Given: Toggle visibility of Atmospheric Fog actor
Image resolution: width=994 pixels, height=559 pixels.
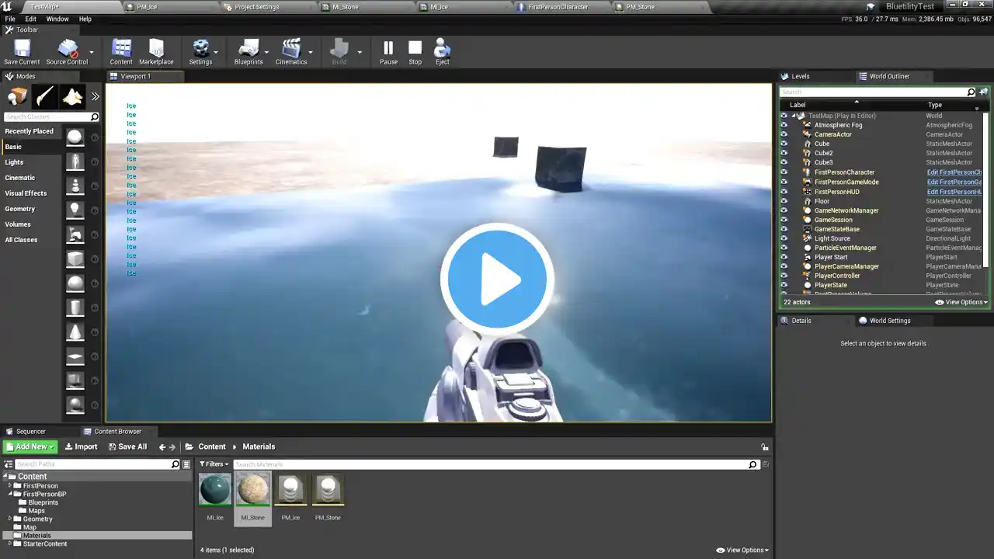Looking at the screenshot, I should pos(784,125).
